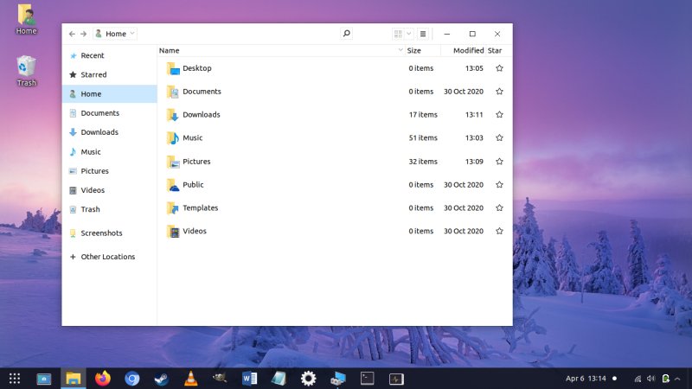Select the Pictures folder icon in list

coord(173,162)
